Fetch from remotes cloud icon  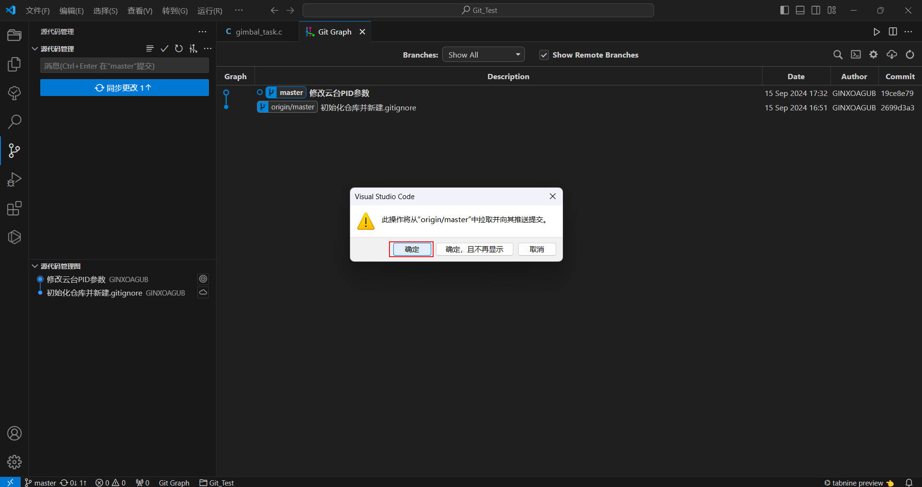pos(892,55)
